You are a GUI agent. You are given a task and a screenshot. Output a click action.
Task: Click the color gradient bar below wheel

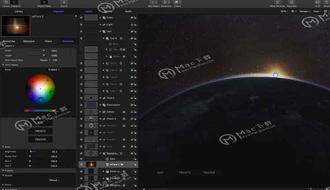[40, 111]
